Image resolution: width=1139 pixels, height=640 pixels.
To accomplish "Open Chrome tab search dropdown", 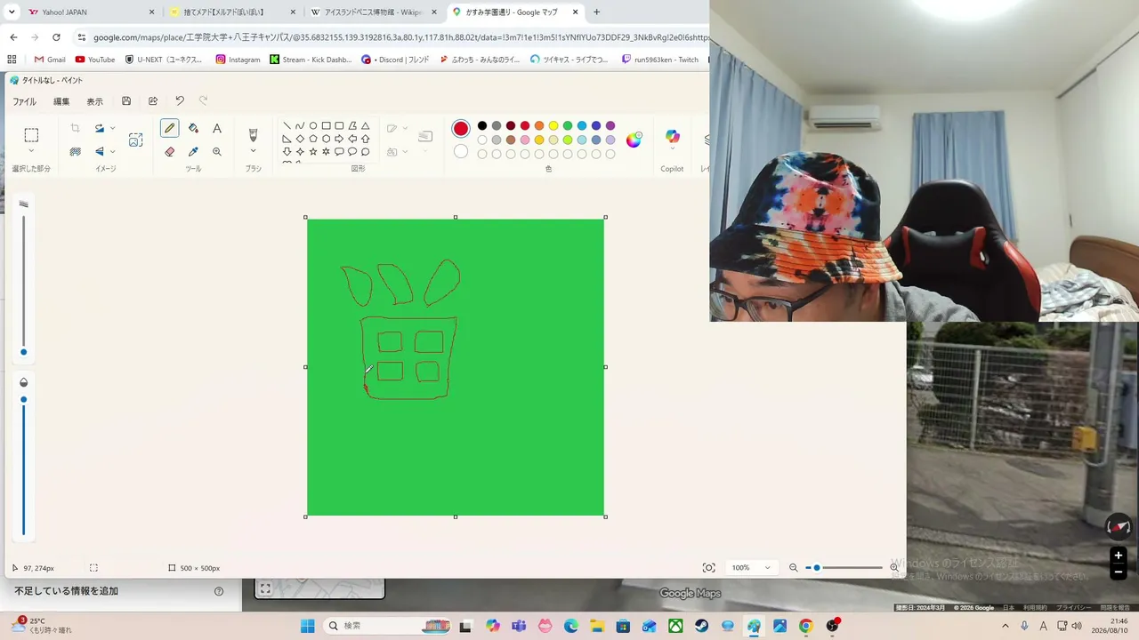I will click(x=12, y=12).
